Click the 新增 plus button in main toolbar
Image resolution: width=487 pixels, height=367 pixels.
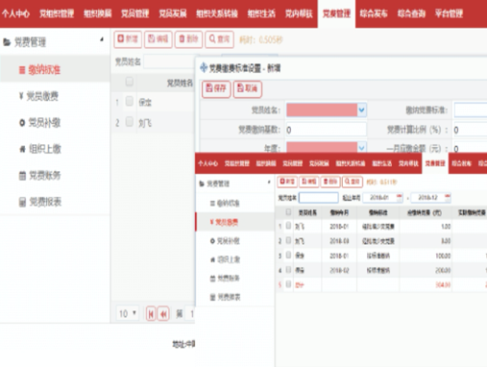tap(128, 39)
